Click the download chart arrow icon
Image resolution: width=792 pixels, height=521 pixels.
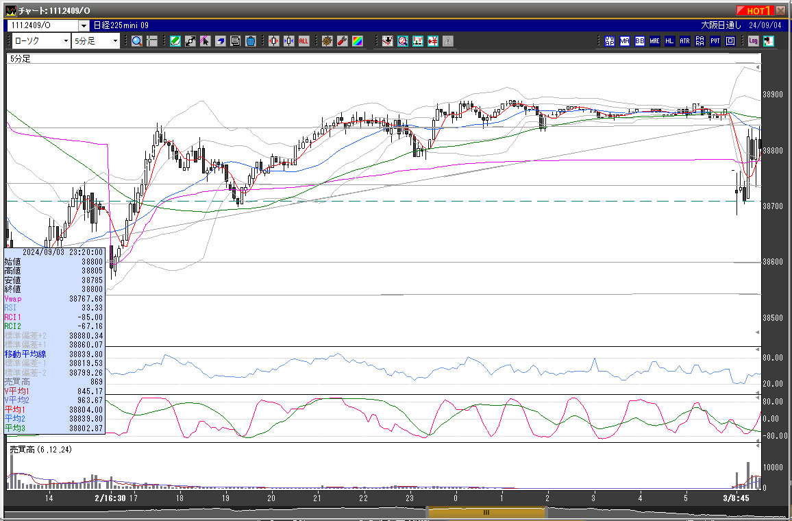(x=387, y=41)
